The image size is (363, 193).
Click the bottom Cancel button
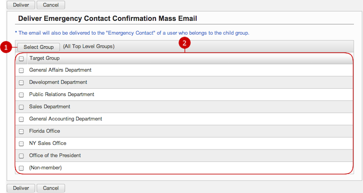pos(51,188)
